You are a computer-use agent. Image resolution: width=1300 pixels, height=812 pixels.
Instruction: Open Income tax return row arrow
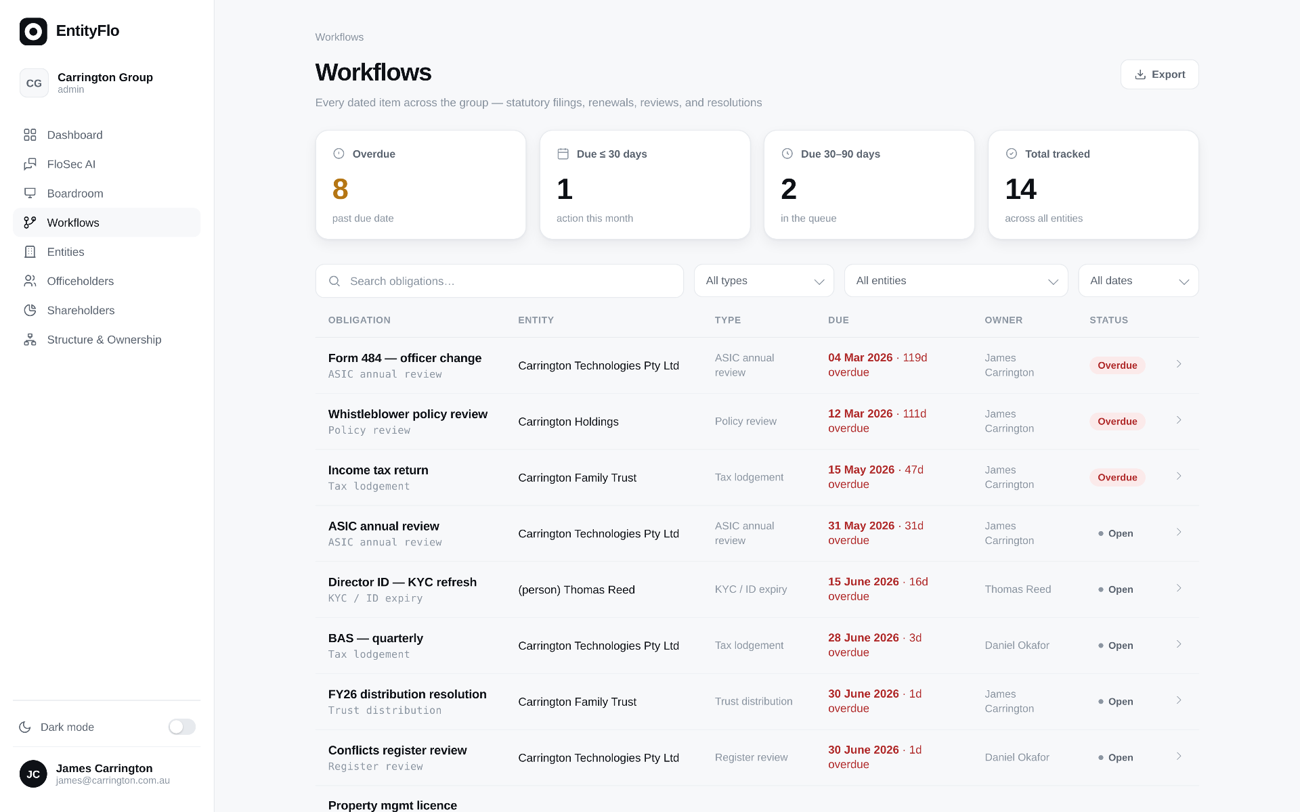point(1179,476)
